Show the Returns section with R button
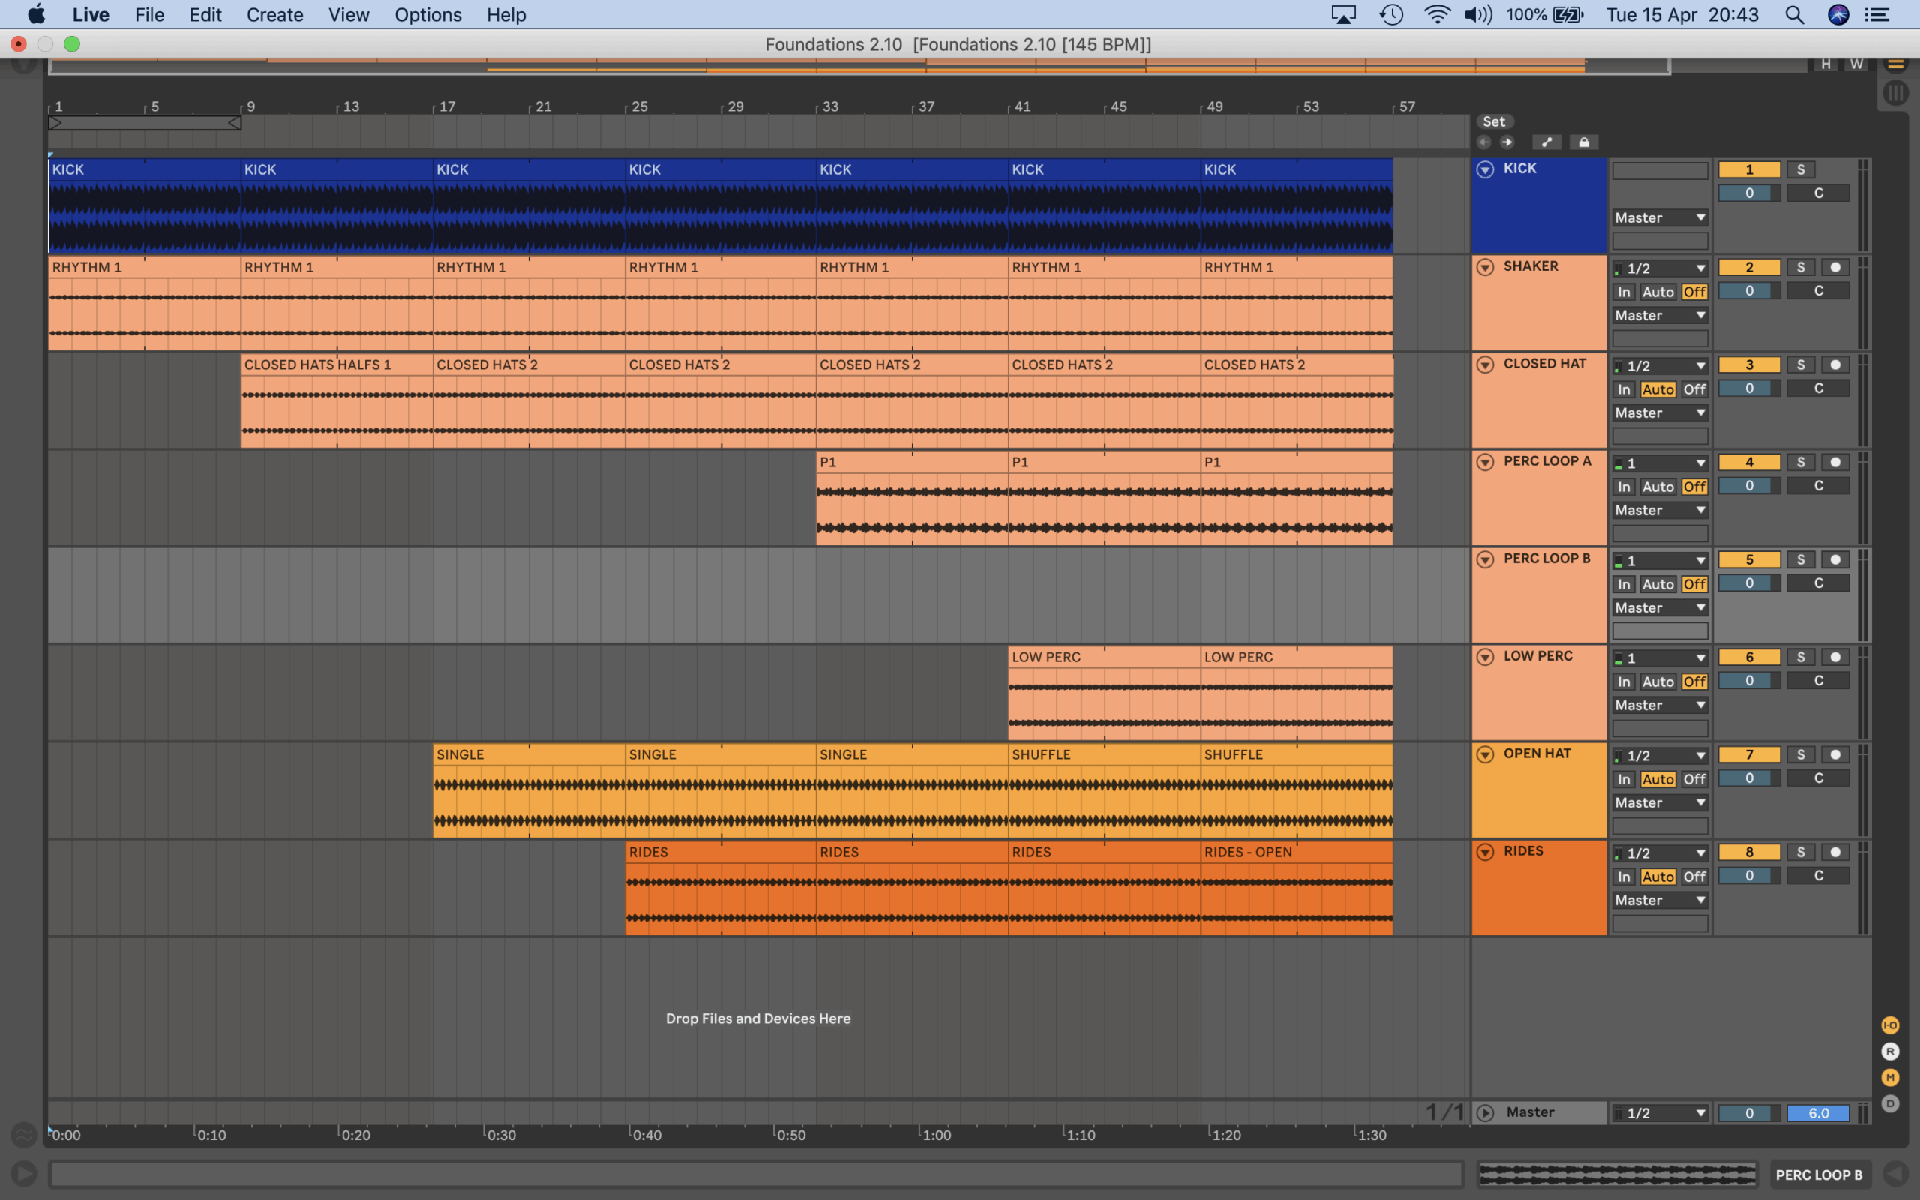1920x1200 pixels. click(x=1890, y=1051)
